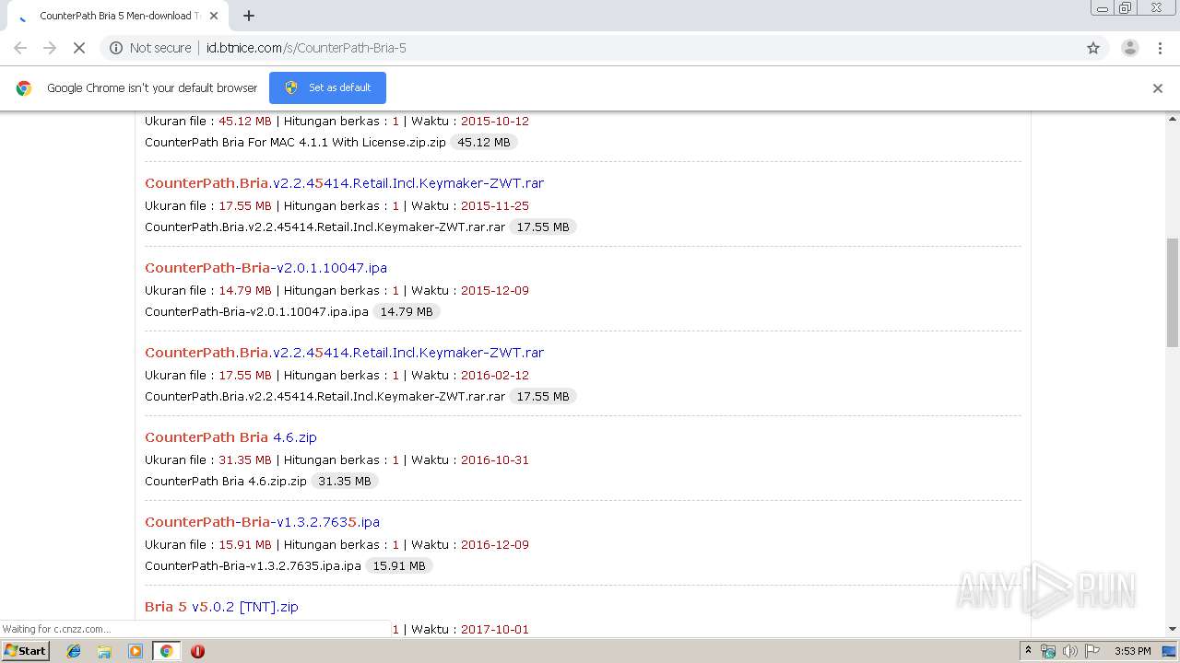This screenshot has width=1180, height=663.
Task: Stop loading the page
Action: coord(79,48)
